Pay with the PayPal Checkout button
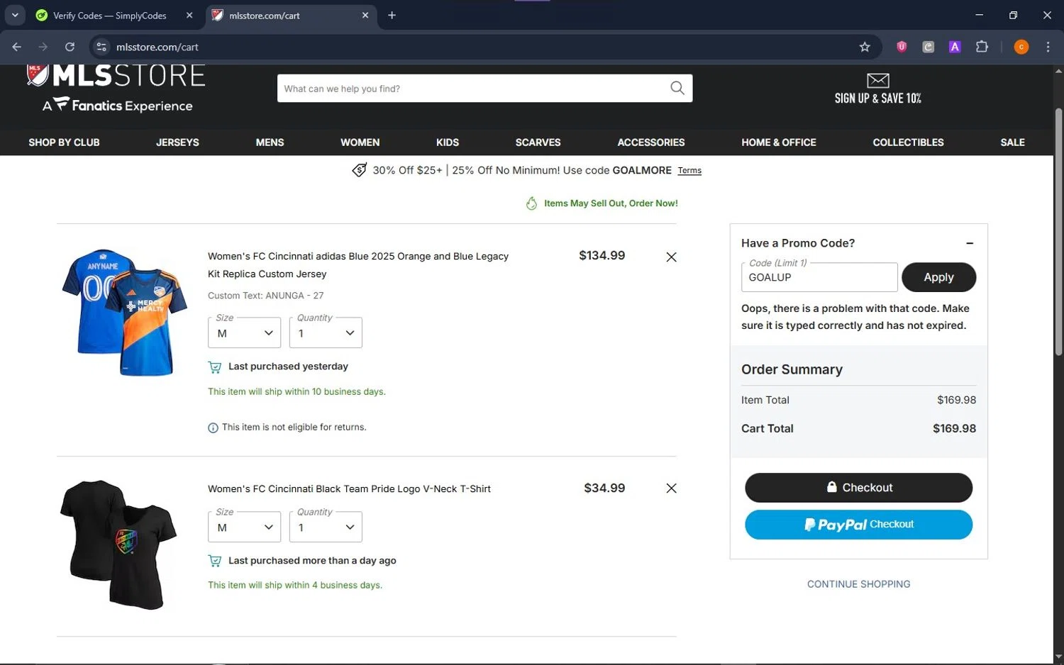 [858, 525]
